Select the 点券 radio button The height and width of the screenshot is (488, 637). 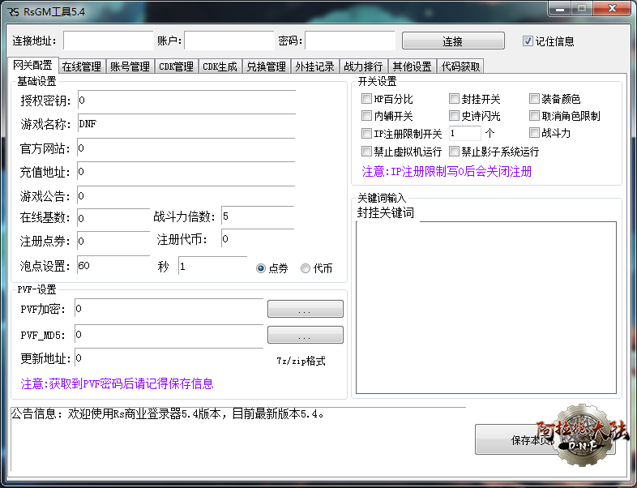[261, 269]
